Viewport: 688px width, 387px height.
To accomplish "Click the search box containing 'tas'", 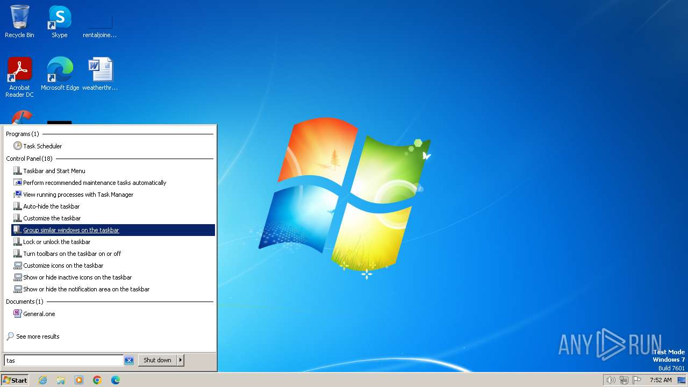I will tap(63, 360).
